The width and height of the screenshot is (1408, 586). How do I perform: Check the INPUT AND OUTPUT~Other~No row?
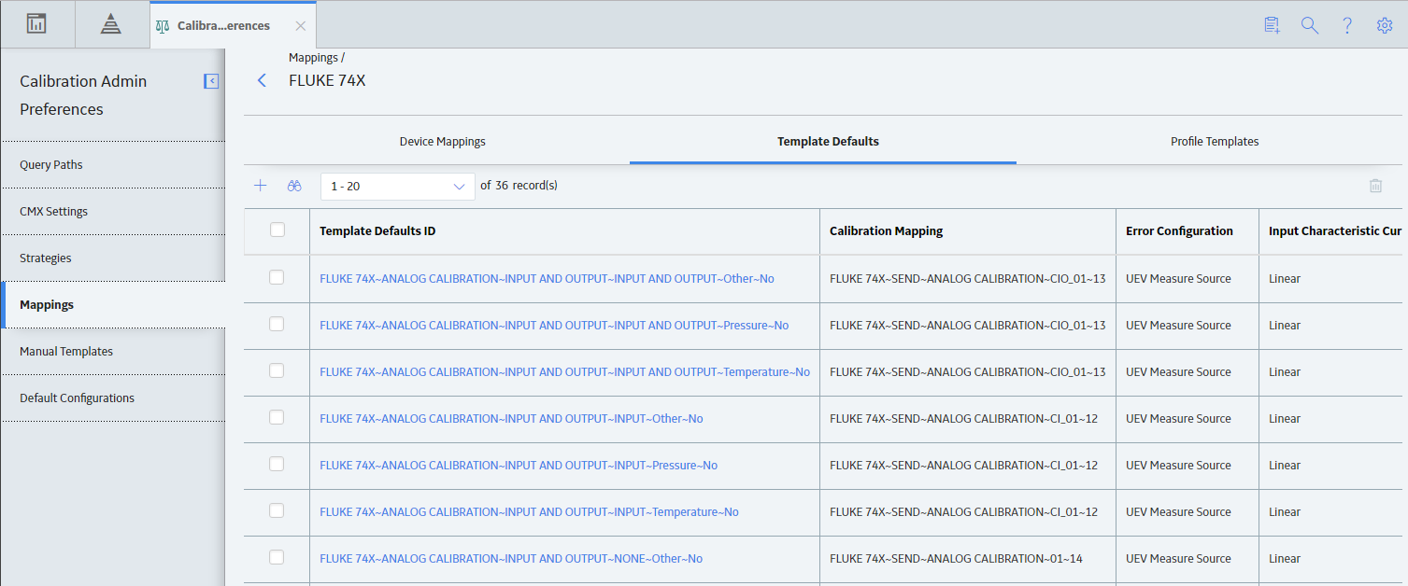[x=277, y=277]
